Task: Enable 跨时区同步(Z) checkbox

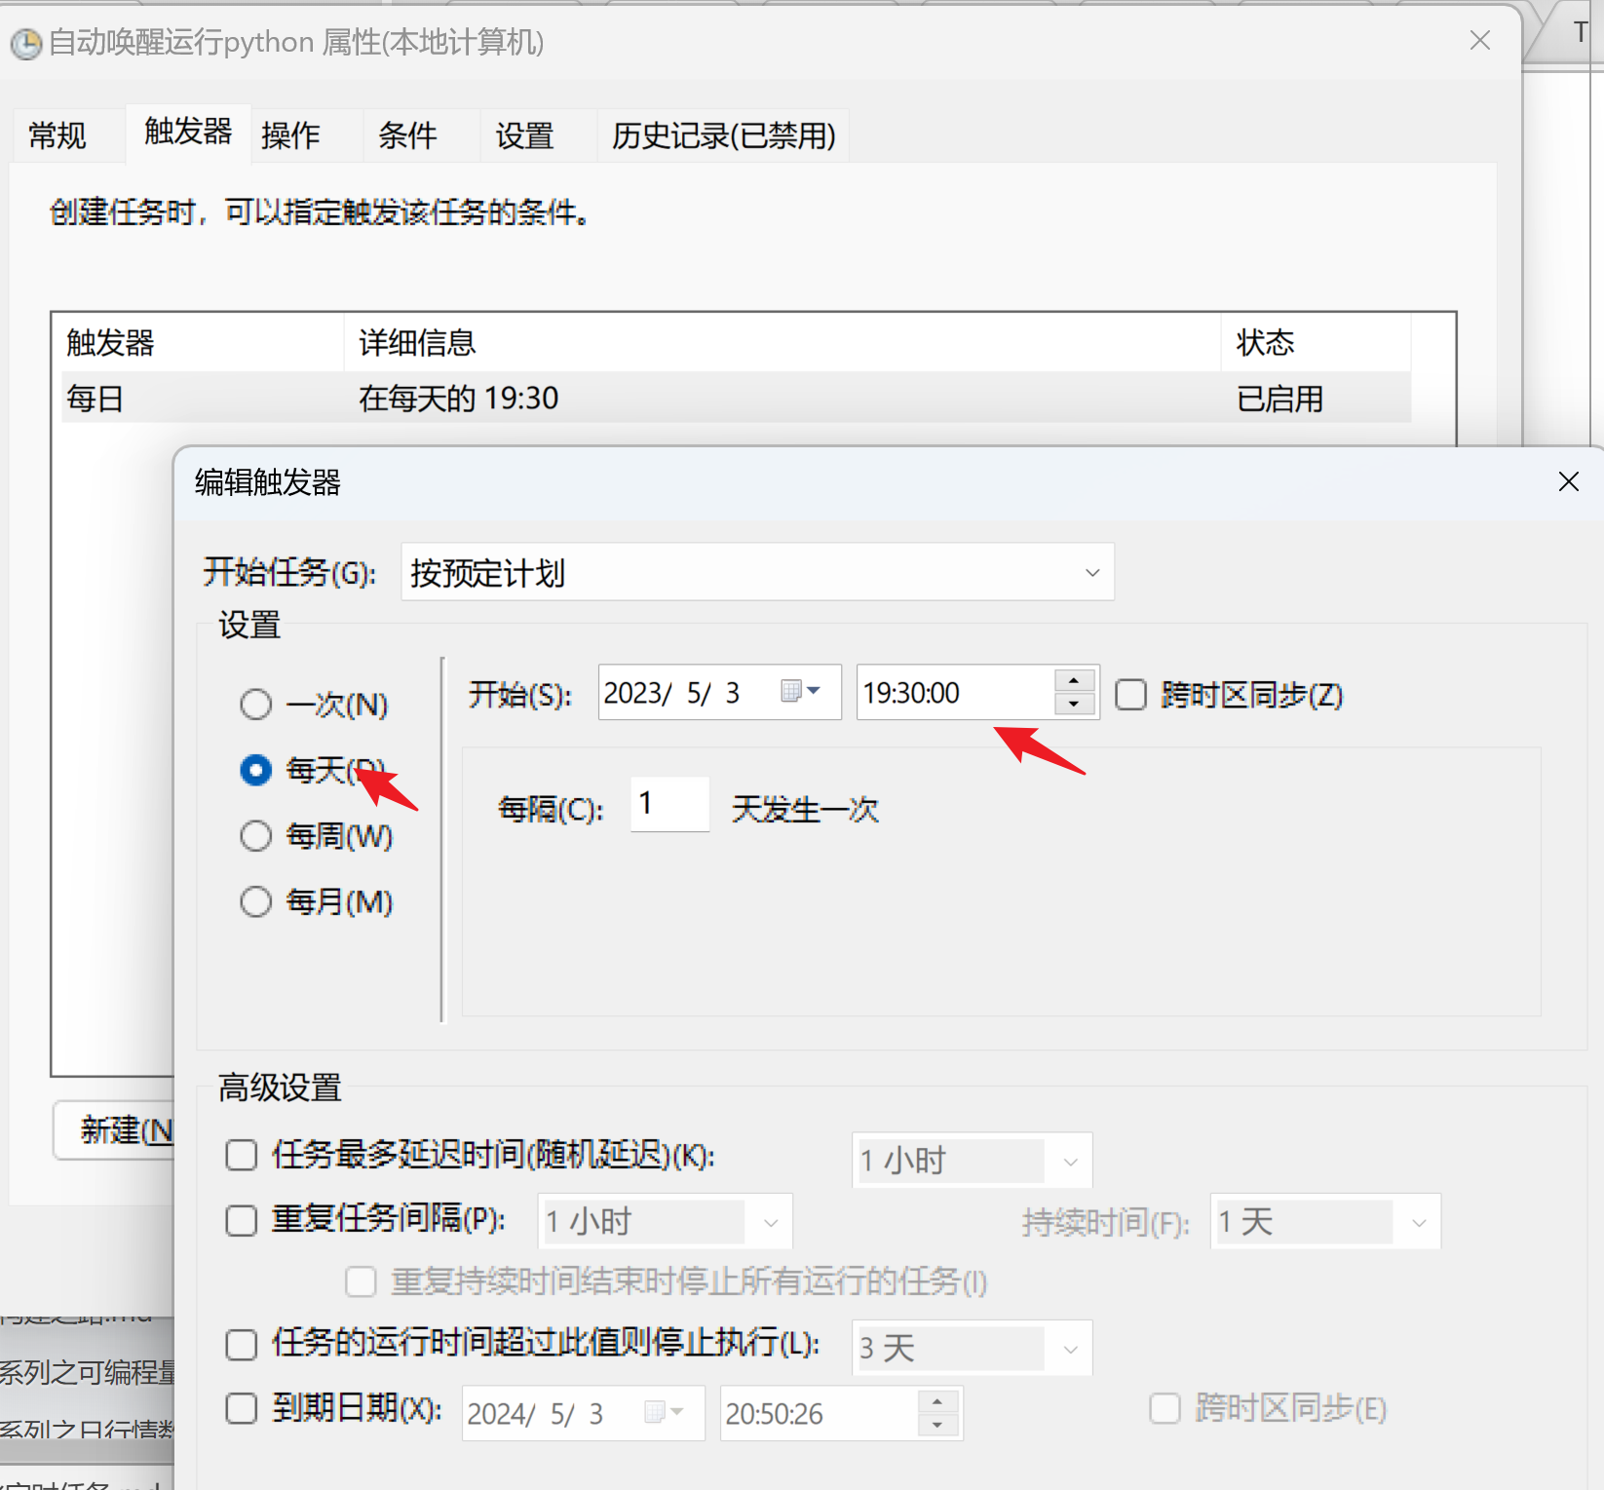Action: tap(1130, 695)
